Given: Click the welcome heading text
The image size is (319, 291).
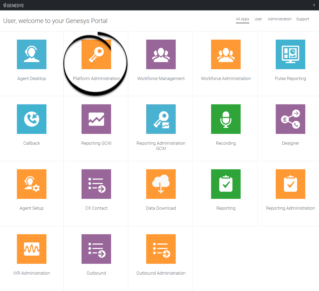Looking at the screenshot, I should (55, 21).
